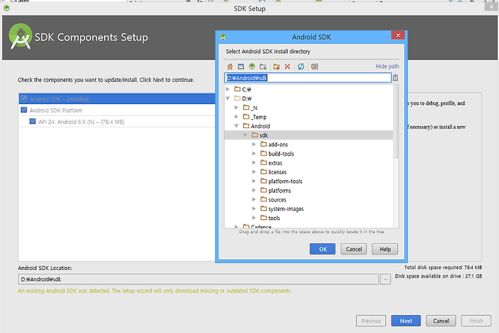Click the path history icon beside path field
The height and width of the screenshot is (333, 499).
(395, 78)
